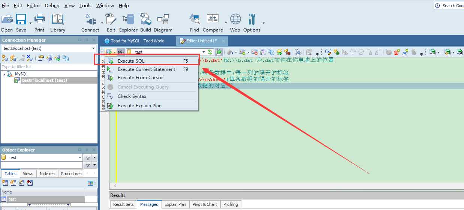Image resolution: width=464 pixels, height=210 pixels.
Task: Collapse the MySQL tree node
Action: (4, 74)
